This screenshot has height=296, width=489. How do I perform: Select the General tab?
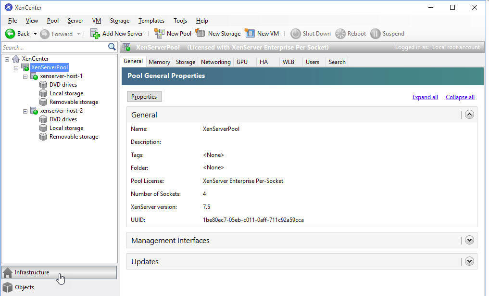pyautogui.click(x=133, y=61)
